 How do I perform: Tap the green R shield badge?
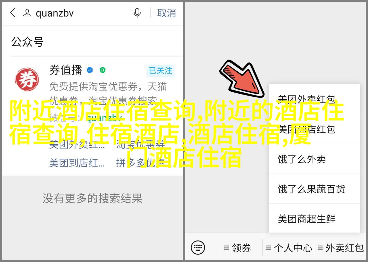click(x=103, y=70)
